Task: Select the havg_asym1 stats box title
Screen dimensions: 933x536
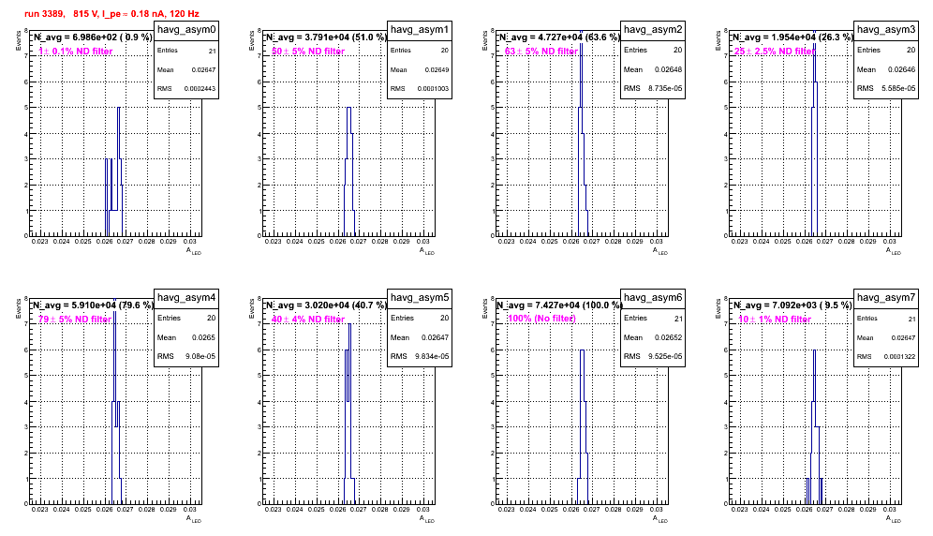Action: click(x=420, y=30)
